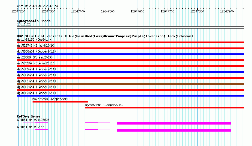Click the nsv576507 (Cooper2011) red loss bar
This screenshot has height=146, width=252.
tap(130, 66)
